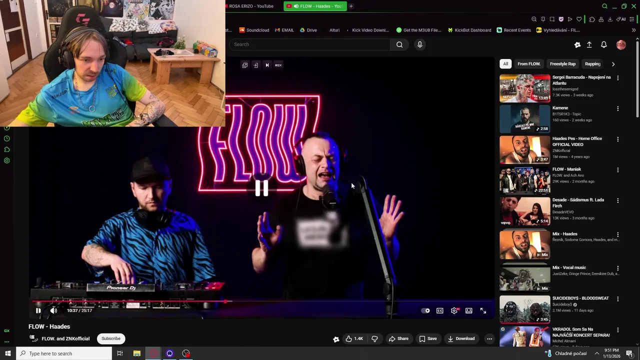
Task: Switch to theater mode
Action: click(x=469, y=310)
